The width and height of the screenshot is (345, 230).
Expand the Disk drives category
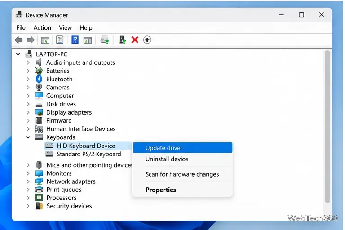click(28, 104)
